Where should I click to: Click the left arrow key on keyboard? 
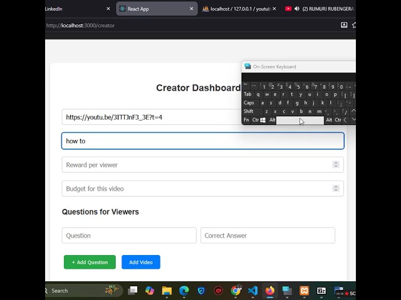tap(345, 120)
